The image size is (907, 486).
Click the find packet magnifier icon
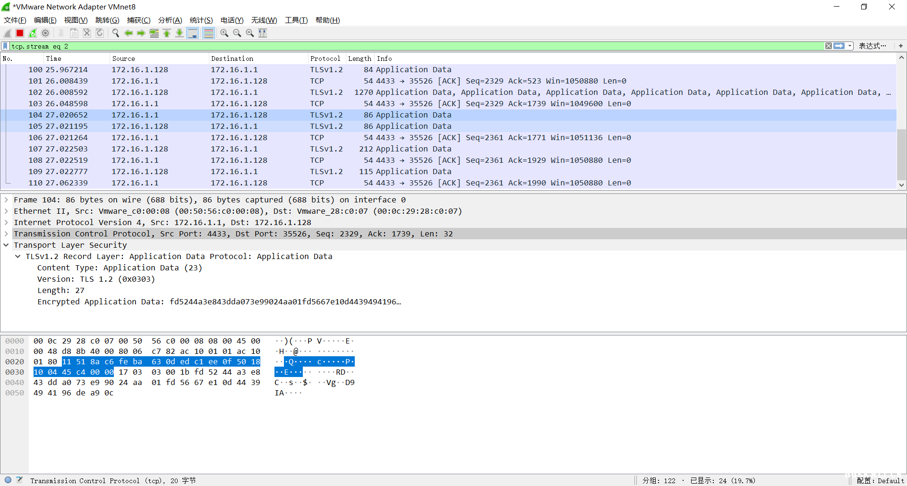tap(116, 33)
